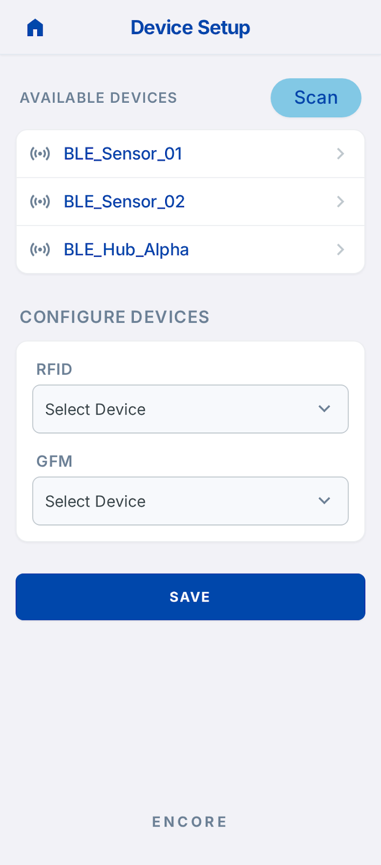The image size is (381, 865).
Task: Click the ENCORE footer logo text
Action: coord(190,822)
